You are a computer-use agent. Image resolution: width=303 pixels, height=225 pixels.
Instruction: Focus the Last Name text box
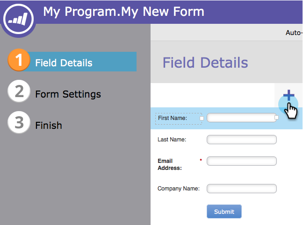(241, 140)
